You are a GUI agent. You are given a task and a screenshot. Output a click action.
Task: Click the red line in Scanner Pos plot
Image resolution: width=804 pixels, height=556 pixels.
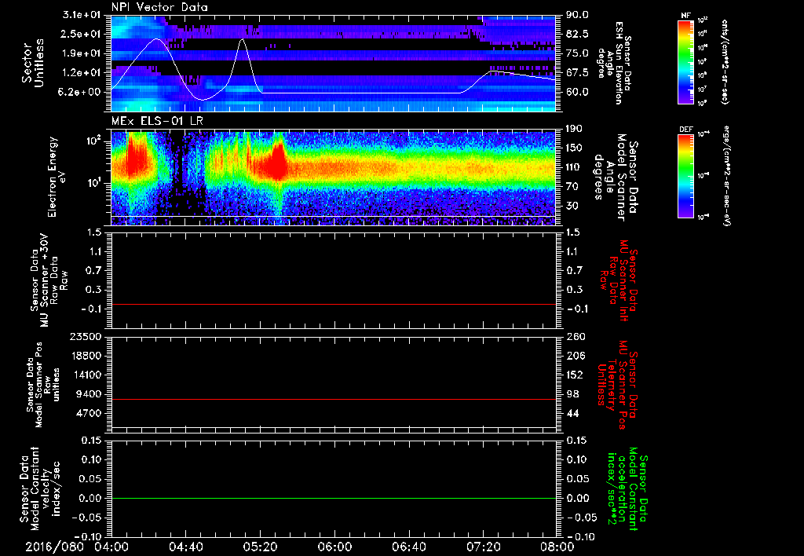pos(334,399)
